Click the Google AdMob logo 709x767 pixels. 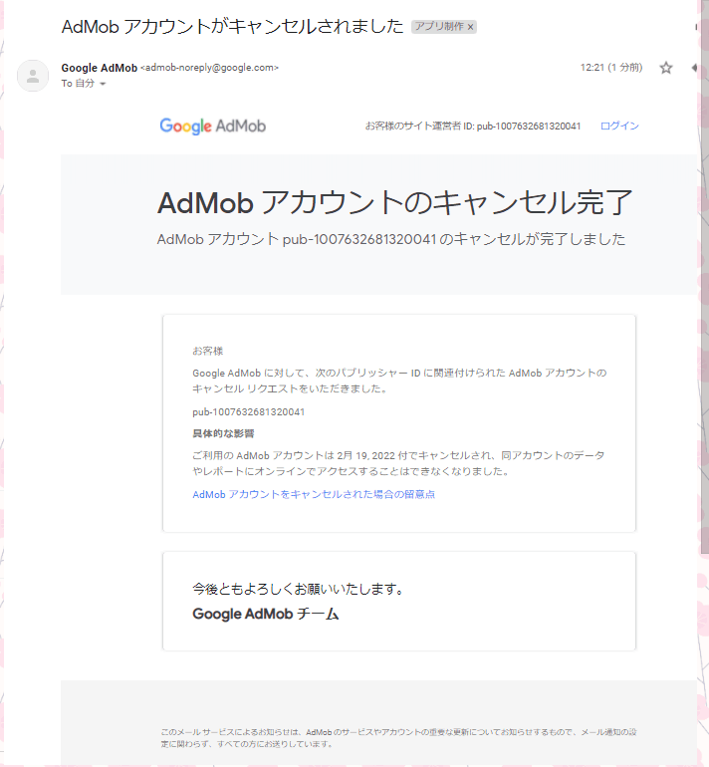212,126
